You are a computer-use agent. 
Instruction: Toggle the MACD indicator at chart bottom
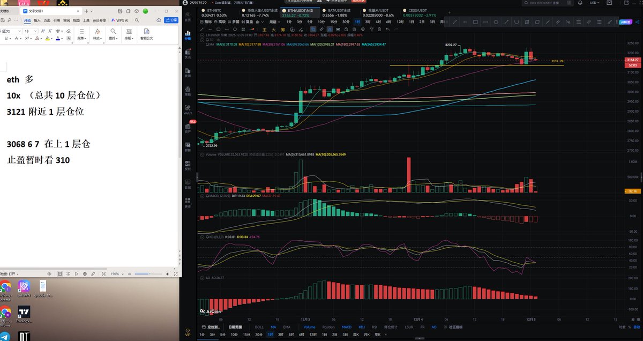[346, 327]
